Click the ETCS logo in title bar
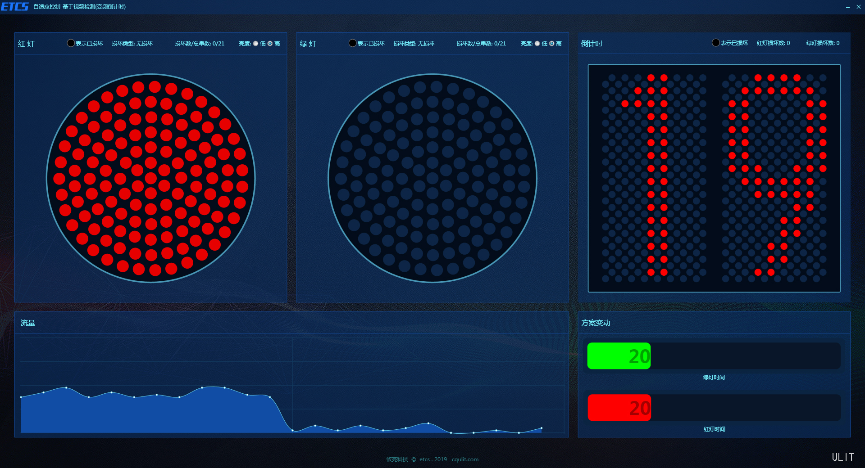The image size is (865, 468). point(15,7)
